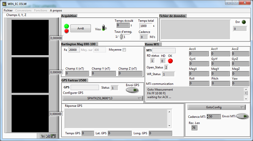Image resolution: width=253 pixels, height=141 pixels.
Task: Click the Rec. Len value 76
Action: click(x=194, y=128)
